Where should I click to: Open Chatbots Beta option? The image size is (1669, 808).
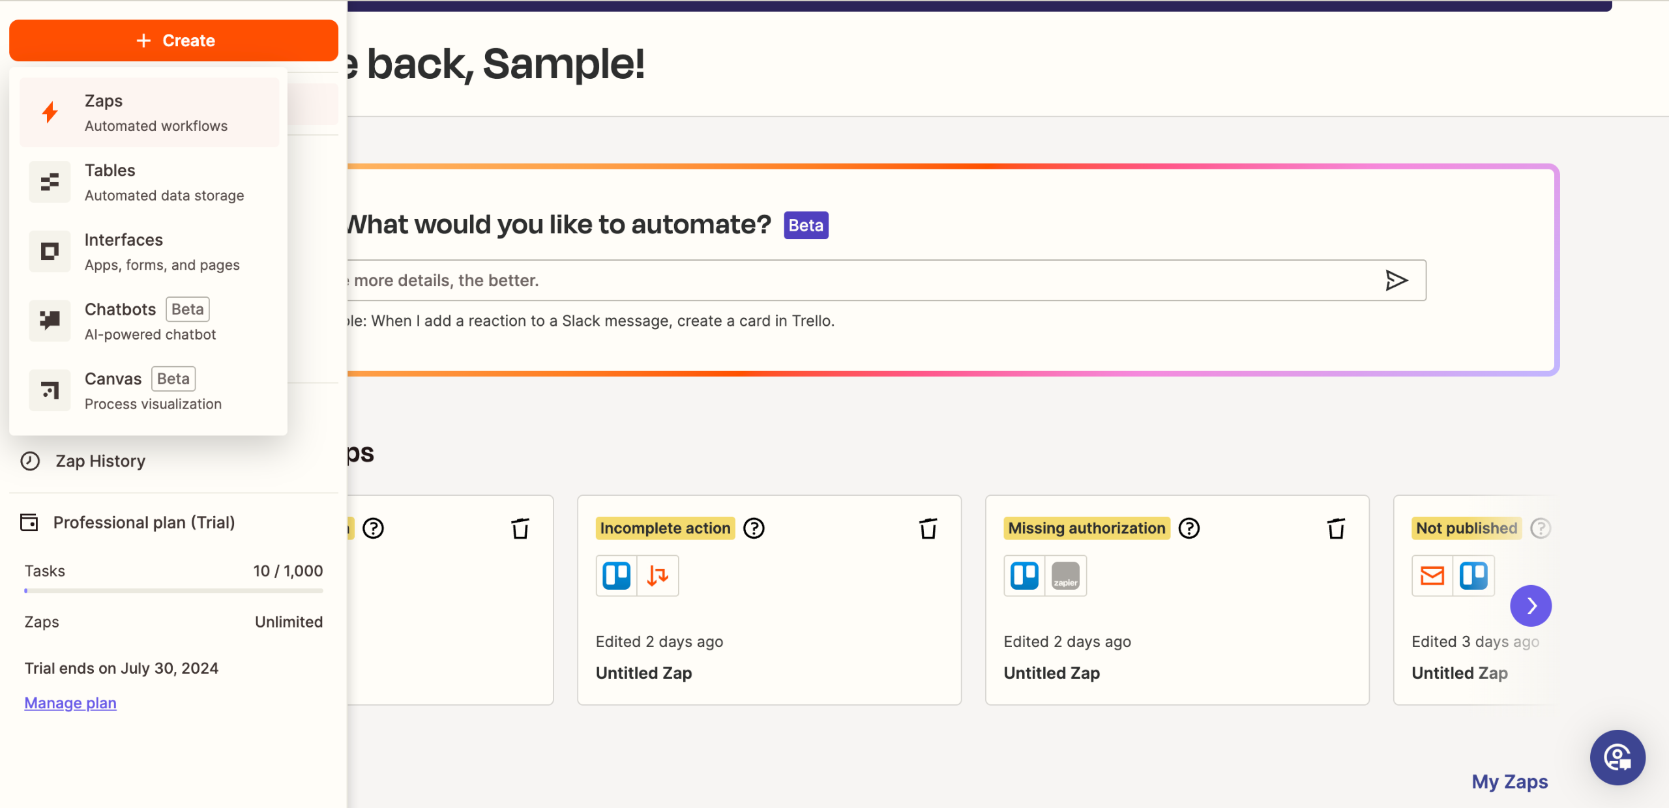pos(149,321)
